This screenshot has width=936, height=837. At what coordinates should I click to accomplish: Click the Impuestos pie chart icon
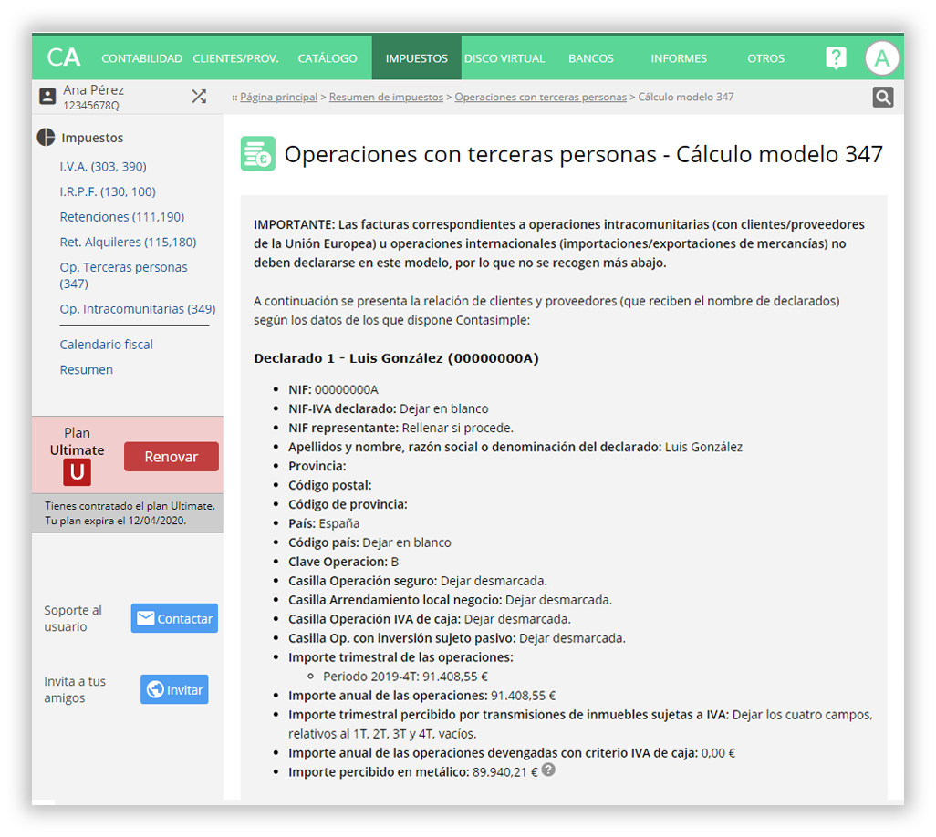(x=47, y=138)
